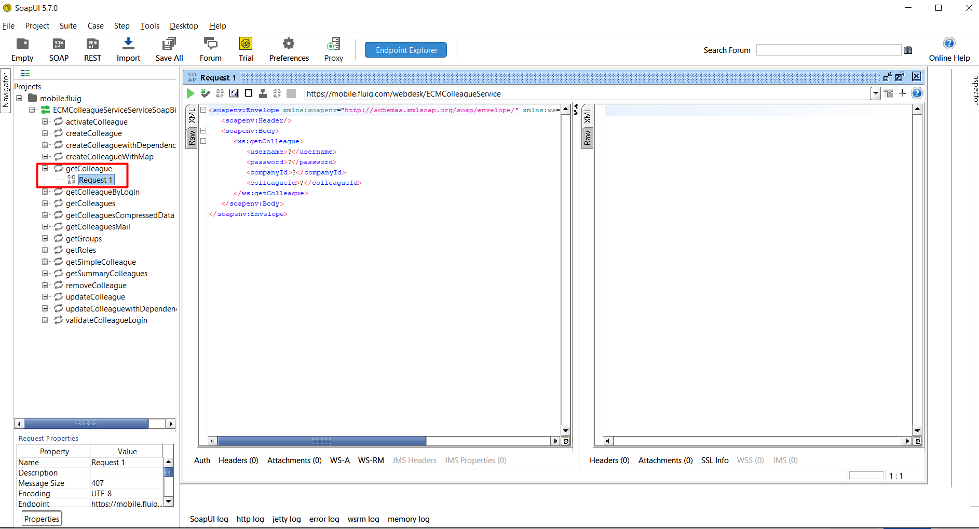
Task: Click the clone SOAP request icon
Action: tap(277, 93)
